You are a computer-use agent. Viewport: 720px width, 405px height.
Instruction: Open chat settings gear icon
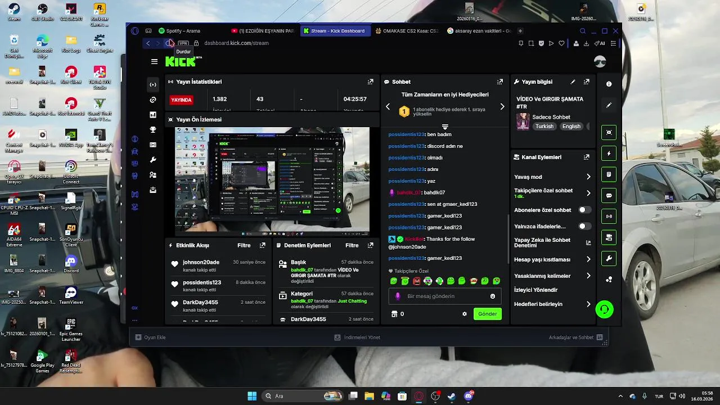click(465, 314)
